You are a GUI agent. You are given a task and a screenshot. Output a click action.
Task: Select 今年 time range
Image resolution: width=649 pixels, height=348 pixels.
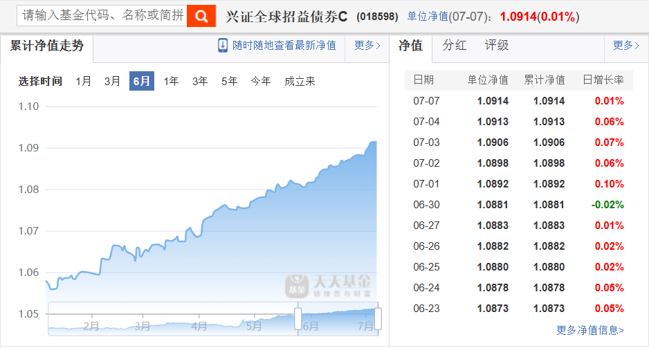(x=261, y=81)
